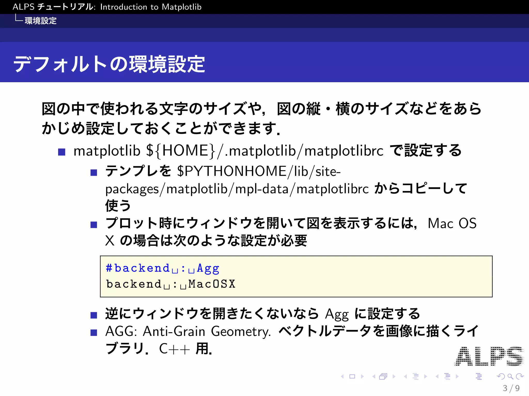Go to previous subsection arrow

[406, 376]
